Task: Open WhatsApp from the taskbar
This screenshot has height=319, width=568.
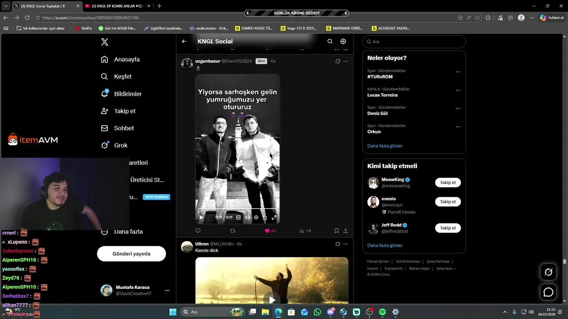Action: tap(317, 312)
